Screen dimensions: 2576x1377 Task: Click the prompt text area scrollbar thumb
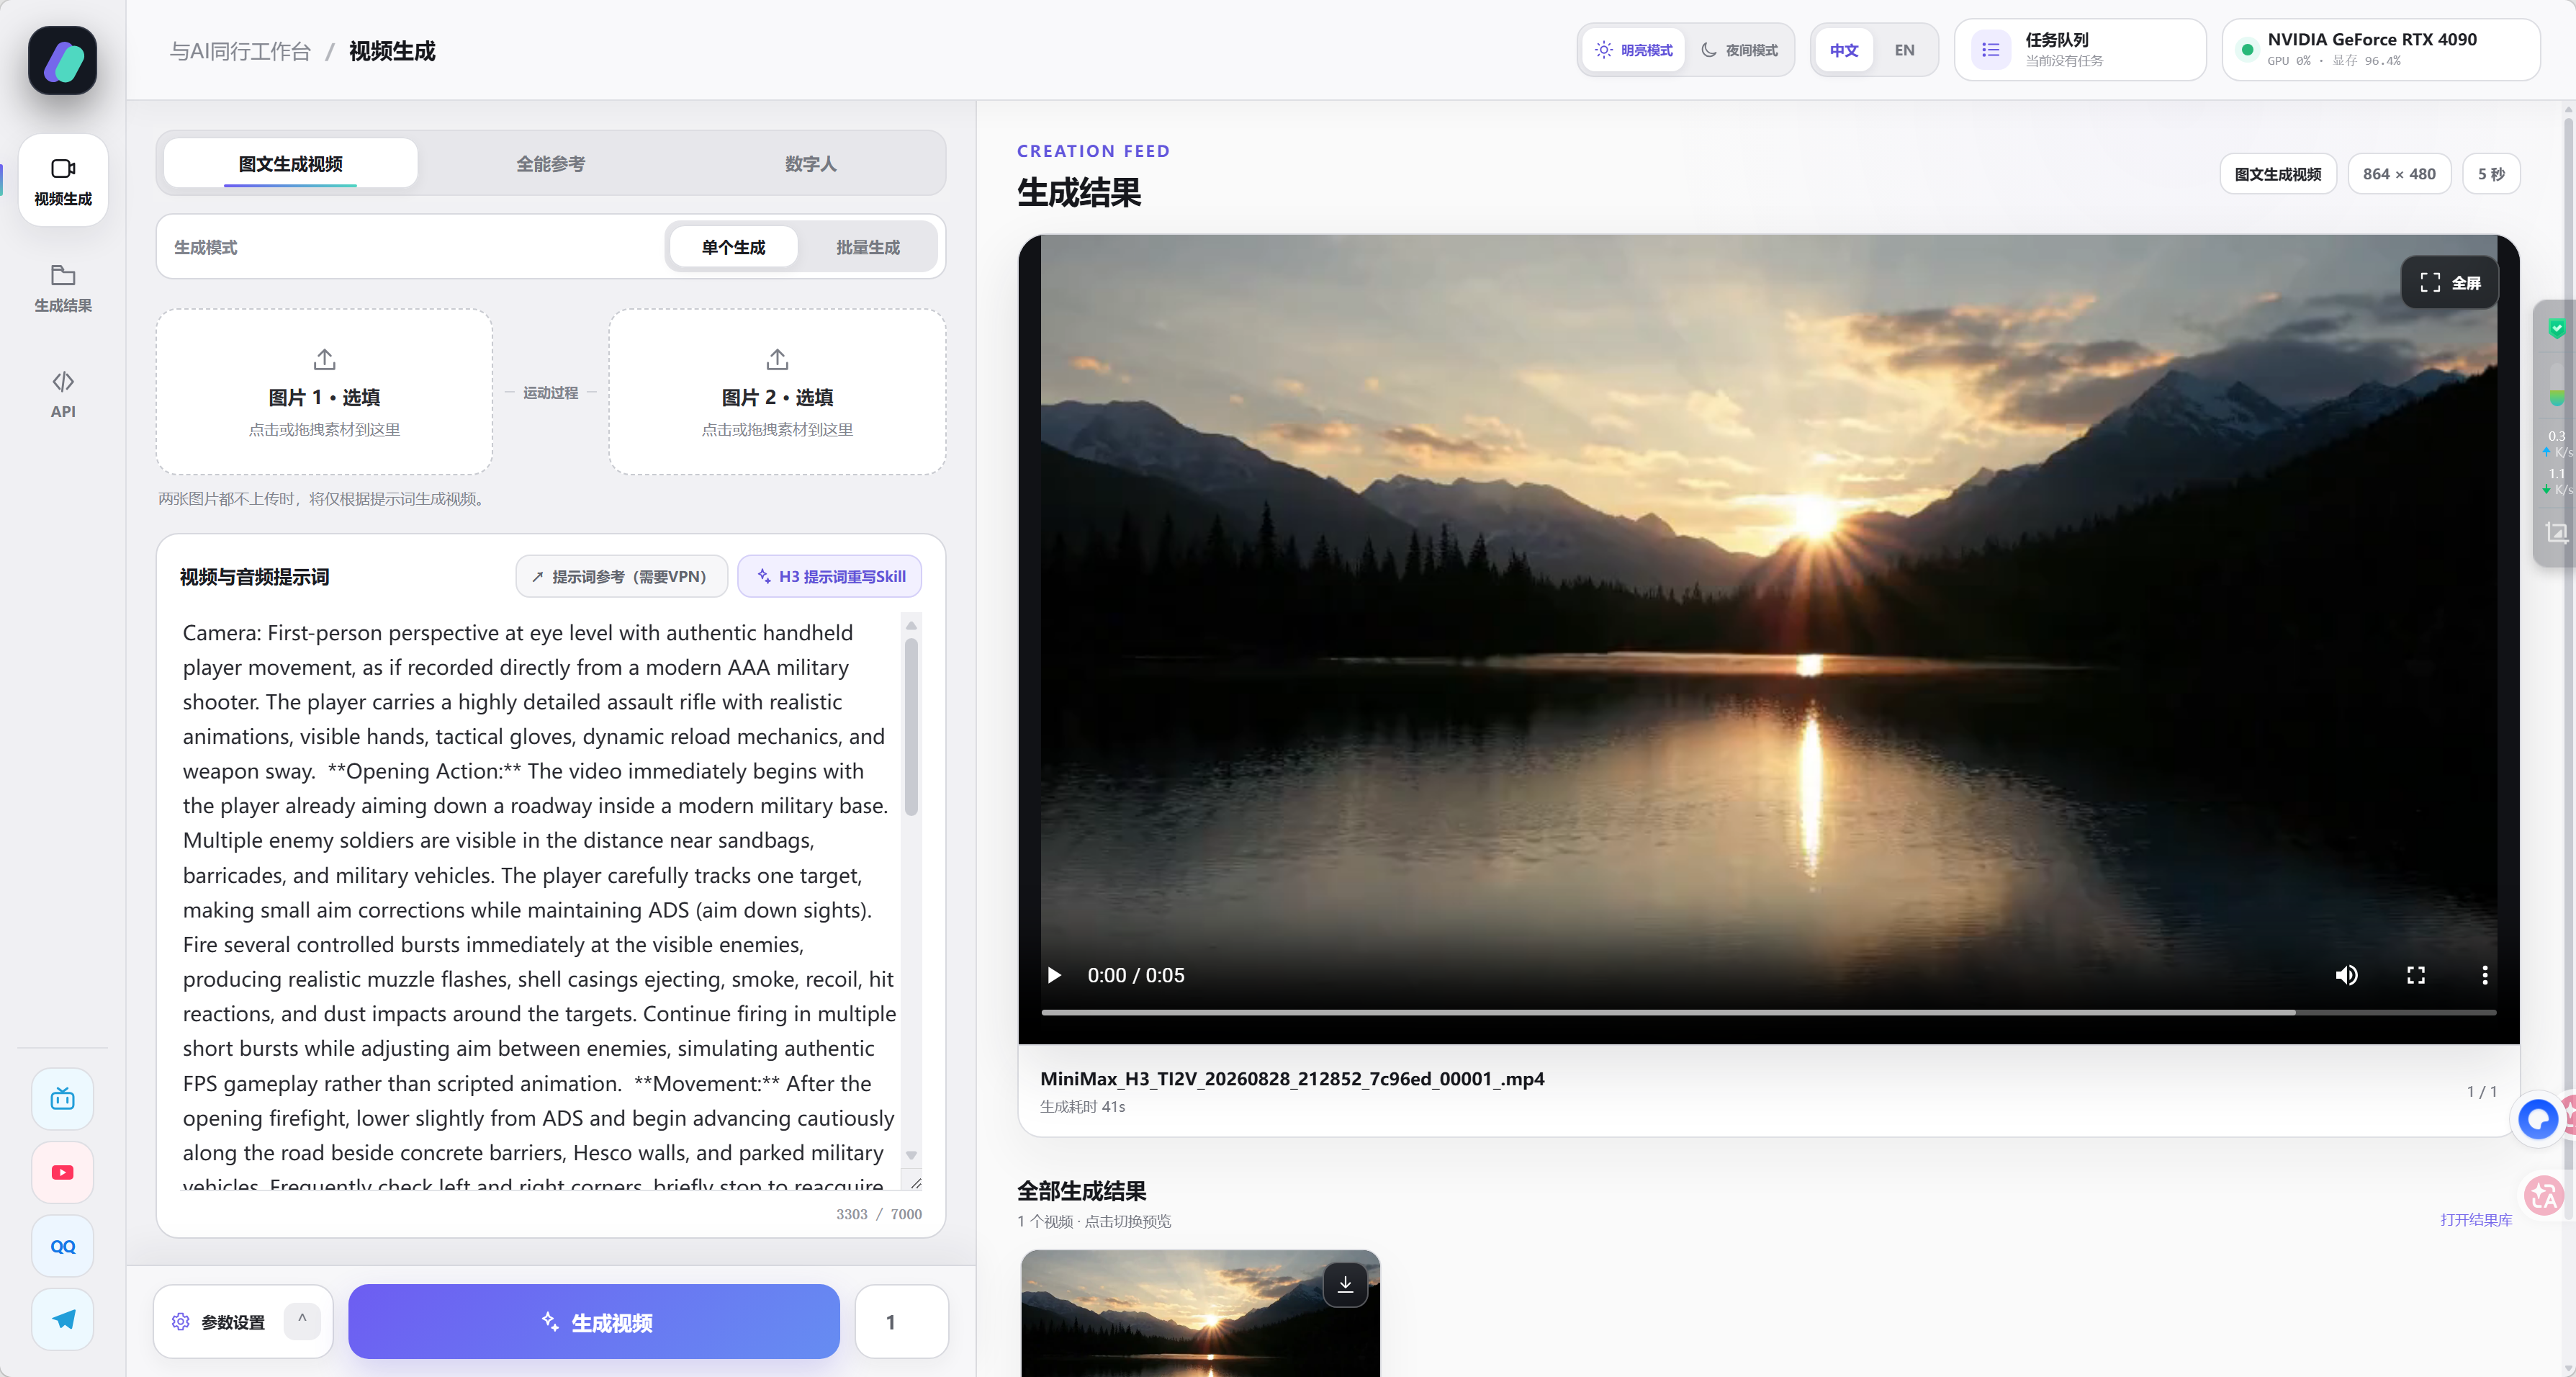coord(911,726)
